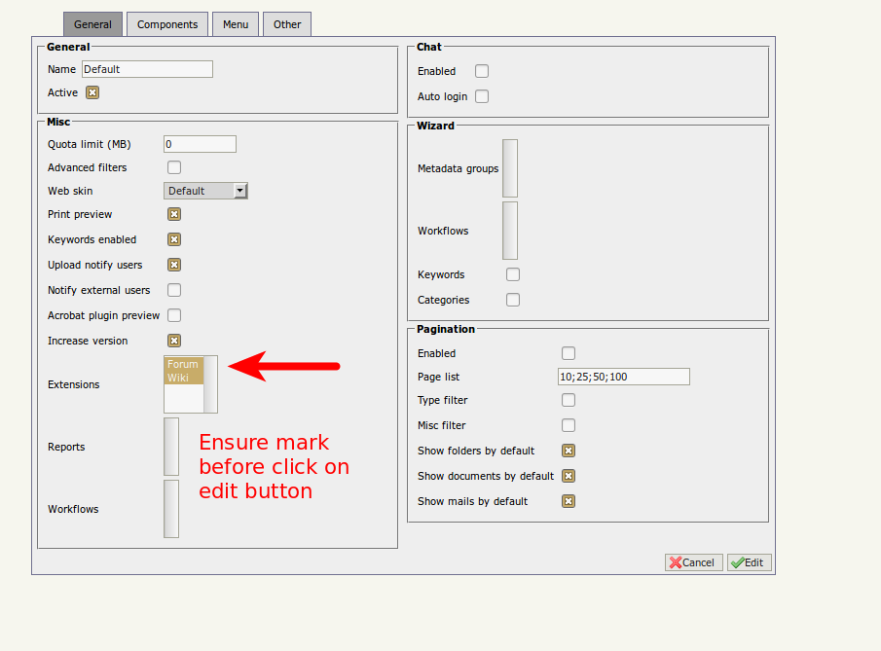Click the Name text field

pos(147,69)
